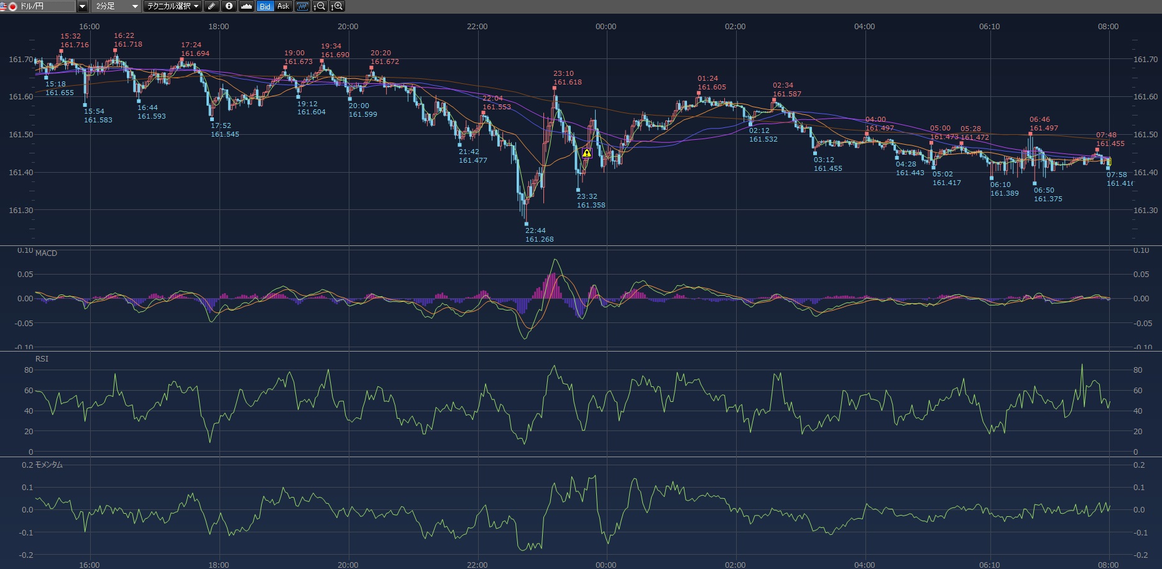Toggle price display to Bid
Screen dimensions: 1162x569
265,6
